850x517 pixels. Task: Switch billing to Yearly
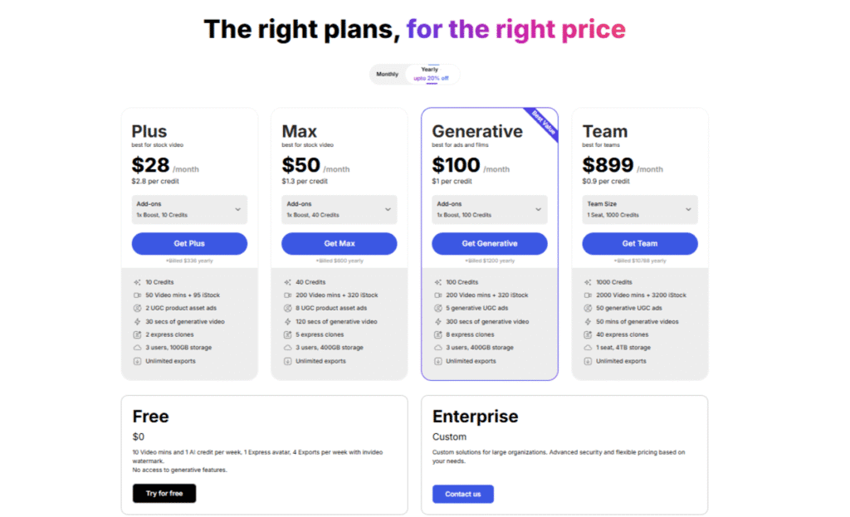(x=430, y=74)
